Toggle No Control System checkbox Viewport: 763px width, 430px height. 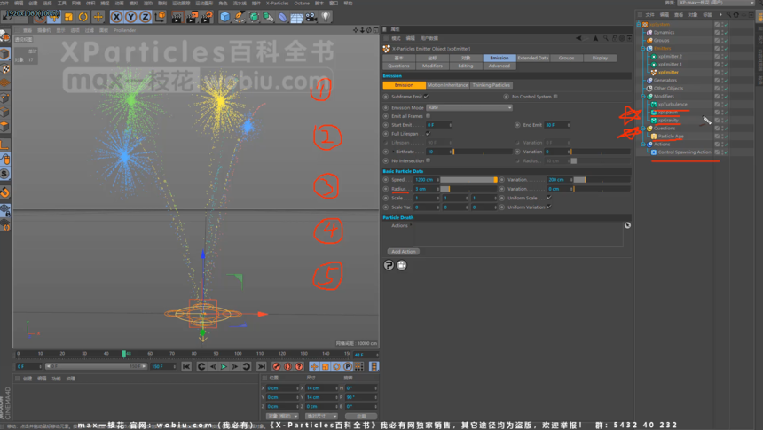555,97
